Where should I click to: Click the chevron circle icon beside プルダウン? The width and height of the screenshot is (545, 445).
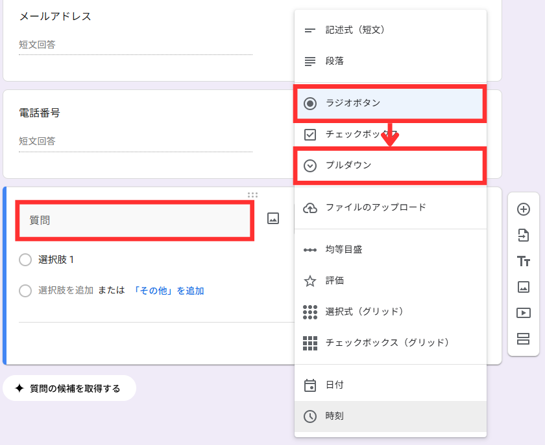pyautogui.click(x=310, y=166)
